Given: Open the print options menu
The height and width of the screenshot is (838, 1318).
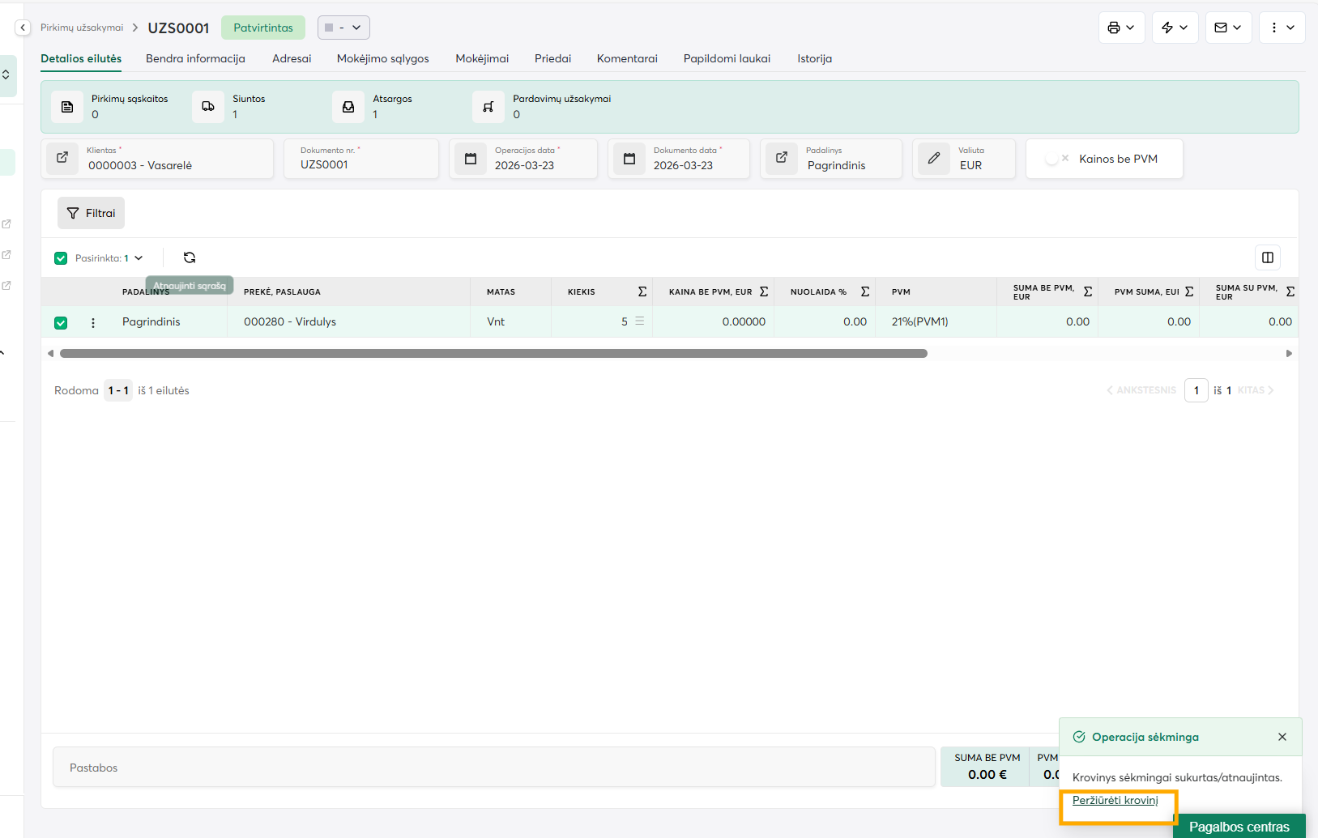Looking at the screenshot, I should click(1121, 28).
